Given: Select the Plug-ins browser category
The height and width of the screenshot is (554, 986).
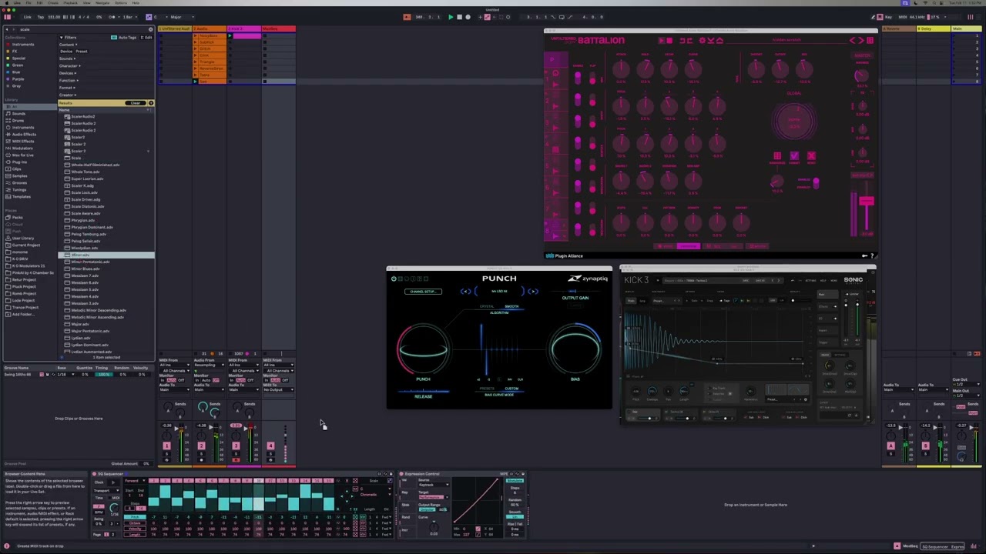Looking at the screenshot, I should pos(19,162).
